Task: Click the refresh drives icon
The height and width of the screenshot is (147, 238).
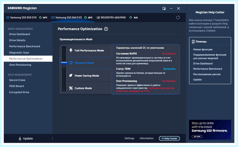Action: coord(178,17)
